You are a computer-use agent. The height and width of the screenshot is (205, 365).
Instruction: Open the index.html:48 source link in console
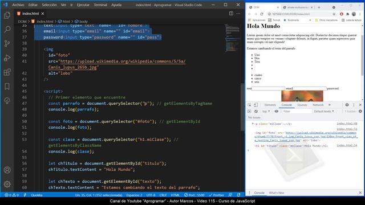pos(347,124)
